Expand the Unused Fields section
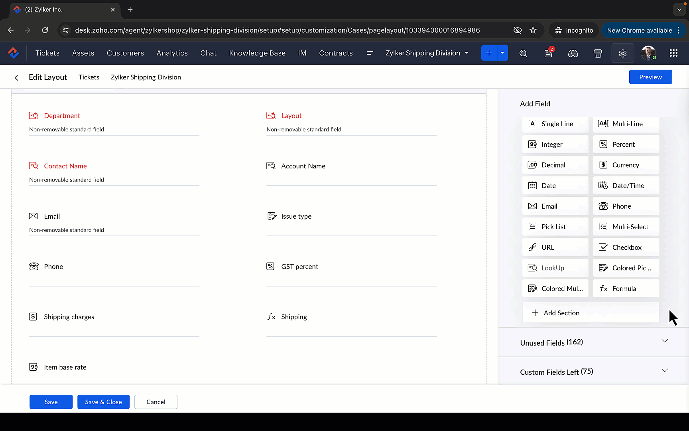The height and width of the screenshot is (431, 689). tap(664, 341)
